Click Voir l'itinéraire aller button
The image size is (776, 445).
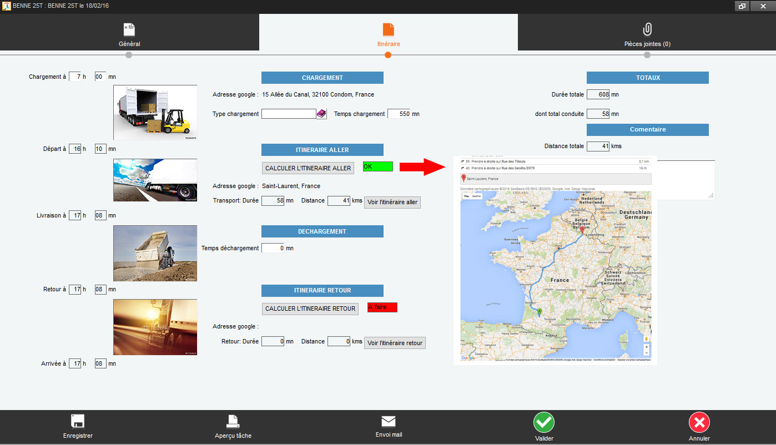(392, 203)
